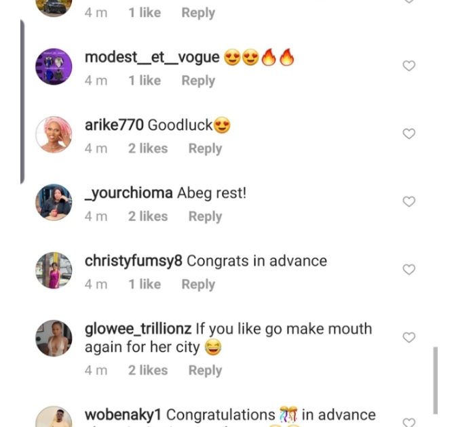The width and height of the screenshot is (458, 427).
Task: Reply to modest__et__vogue's comment
Action: (x=198, y=81)
